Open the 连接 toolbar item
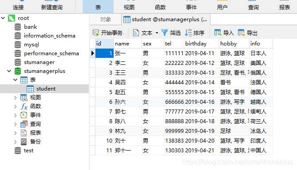Image resolution: width=297 pixels, height=170 pixels. click(18, 7)
